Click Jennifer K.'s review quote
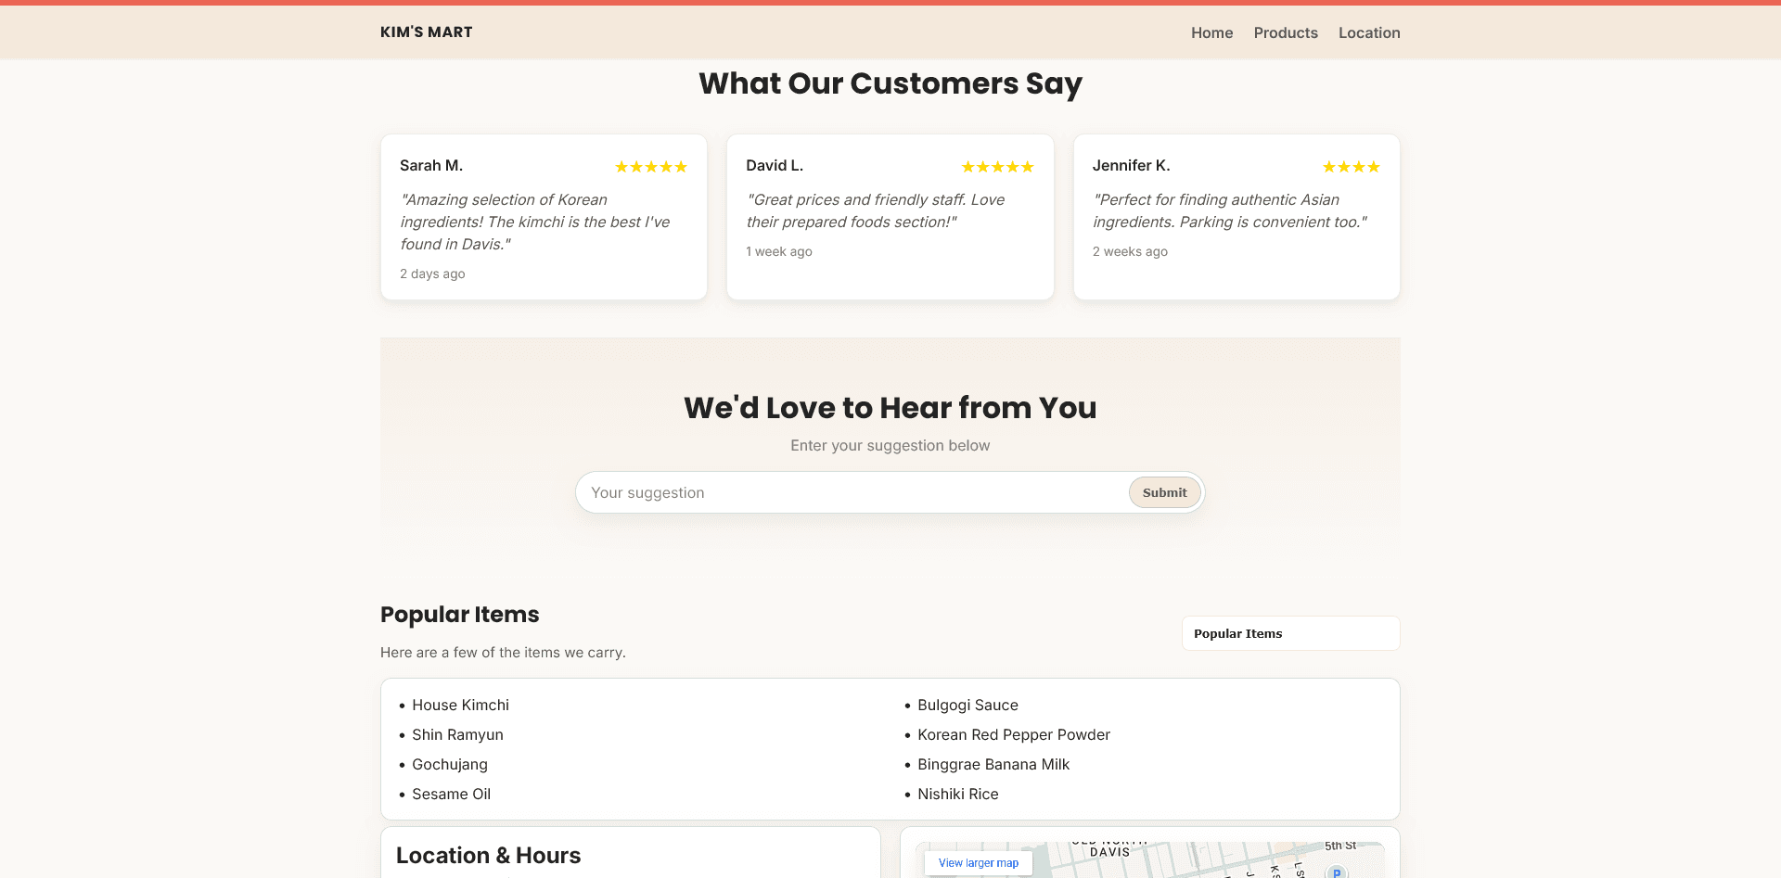 (1229, 210)
